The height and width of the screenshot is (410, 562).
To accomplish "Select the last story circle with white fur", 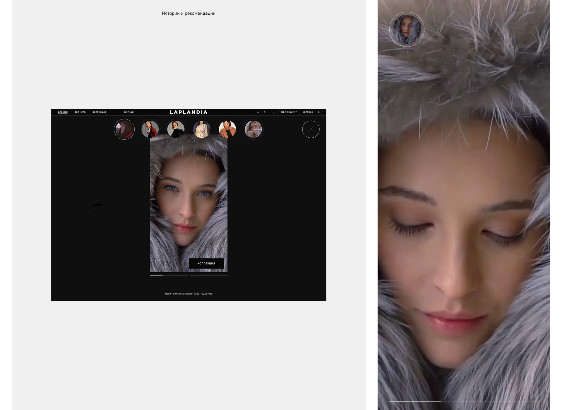I will [x=253, y=129].
